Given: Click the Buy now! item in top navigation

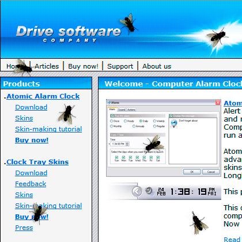Looking at the screenshot, I should point(83,66).
